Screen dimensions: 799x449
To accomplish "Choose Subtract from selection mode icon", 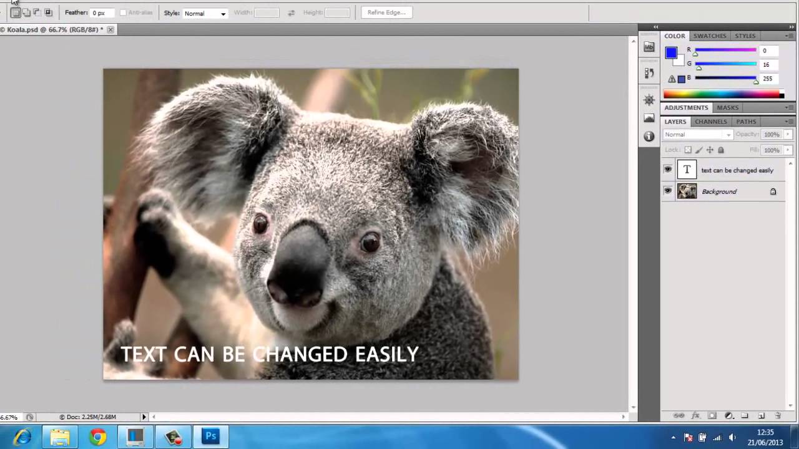I will (x=37, y=12).
